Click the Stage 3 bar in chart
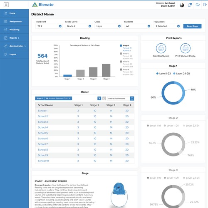Viewport: 208px width, 208px height. pos(93,72)
